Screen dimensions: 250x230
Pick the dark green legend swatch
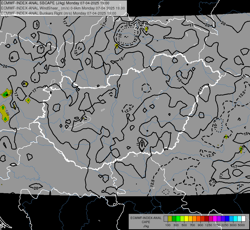174,219
